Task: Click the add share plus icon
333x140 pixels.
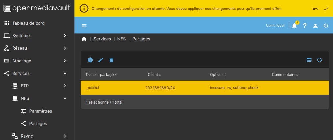Action: (90, 60)
